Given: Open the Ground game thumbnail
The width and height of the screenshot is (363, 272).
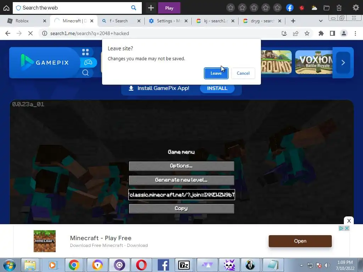Looking at the screenshot, I should (276, 62).
